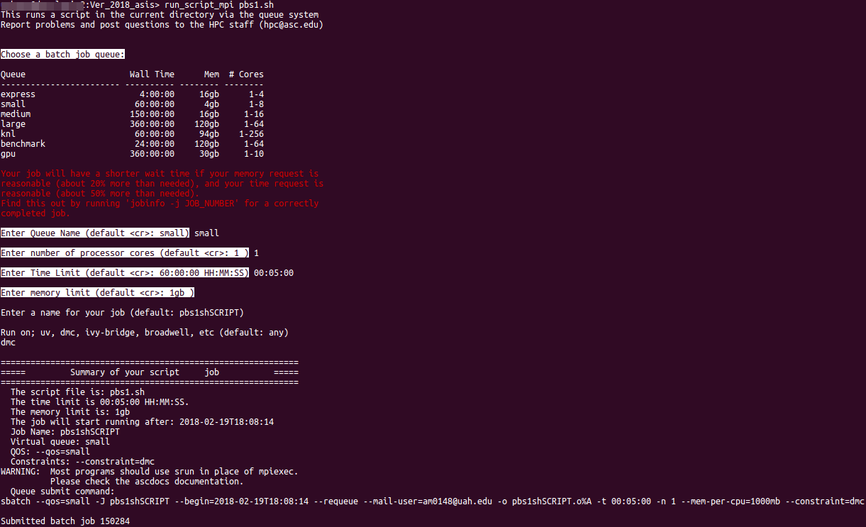Click the processor cores entry field
Viewport: 866px width, 527px height.
tap(125, 253)
